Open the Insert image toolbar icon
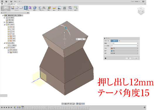This screenshot has height=110, width=154. 59,8
